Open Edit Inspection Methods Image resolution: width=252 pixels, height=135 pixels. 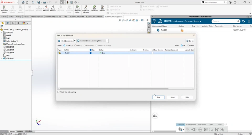86,9
